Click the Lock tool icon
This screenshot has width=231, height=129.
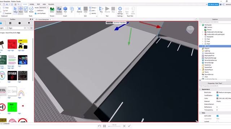click(x=90, y=10)
